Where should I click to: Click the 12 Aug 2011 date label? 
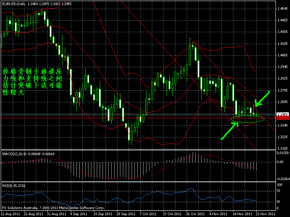(11, 214)
